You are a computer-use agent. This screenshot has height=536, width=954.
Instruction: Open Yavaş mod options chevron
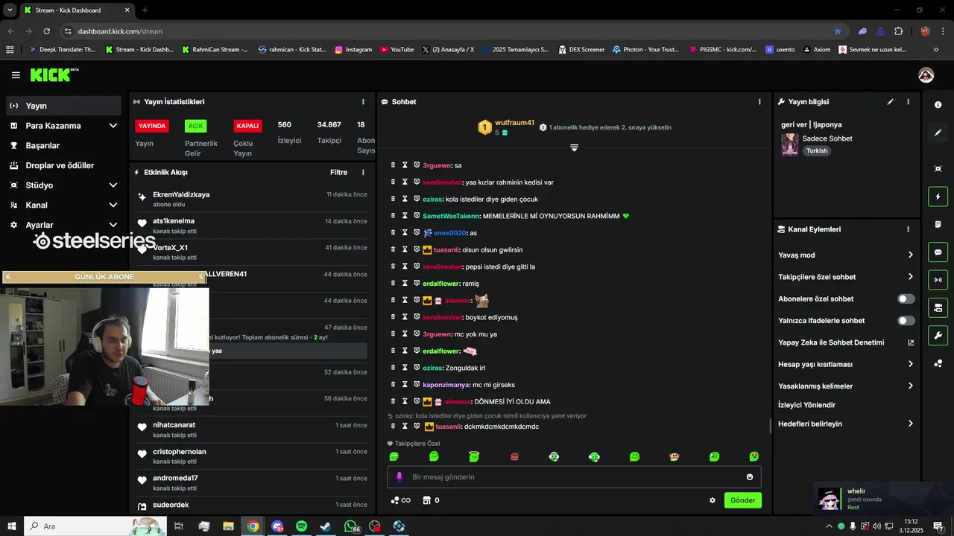[910, 255]
